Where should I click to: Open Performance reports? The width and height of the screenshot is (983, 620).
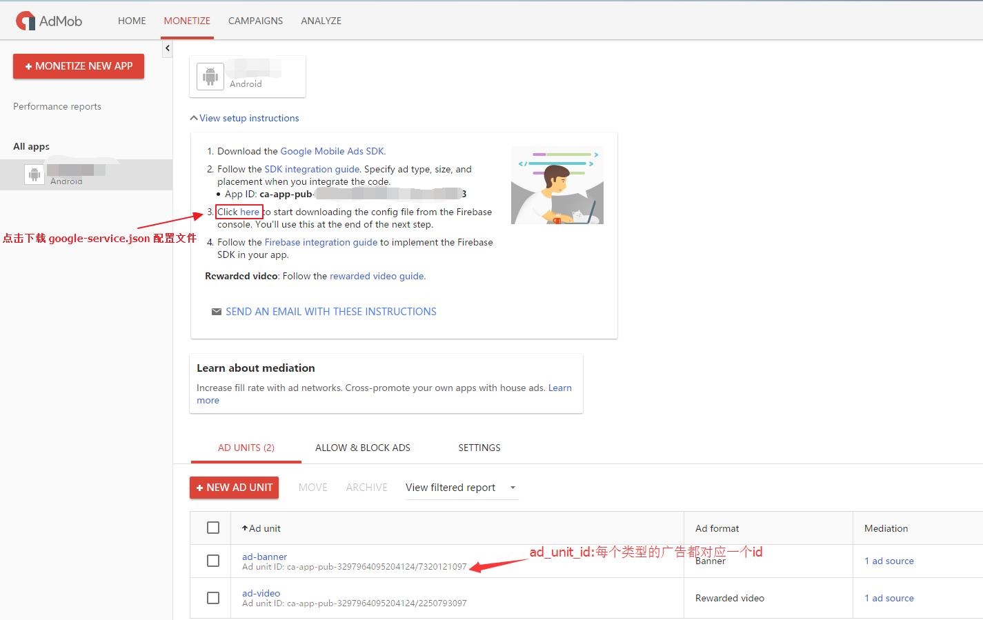[57, 106]
